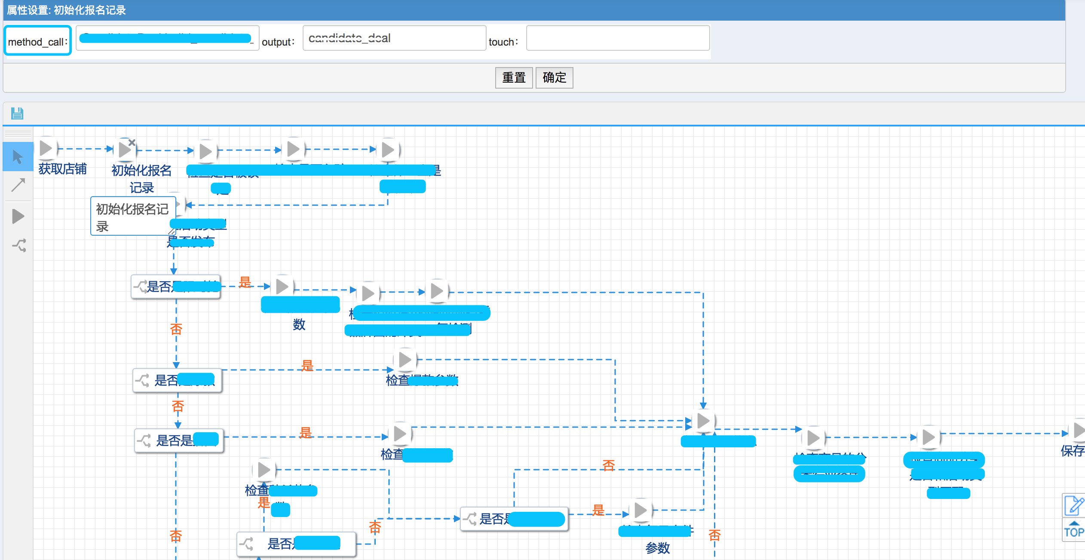Click the empty touch input field
Screen dimensions: 1085x560
click(617, 38)
